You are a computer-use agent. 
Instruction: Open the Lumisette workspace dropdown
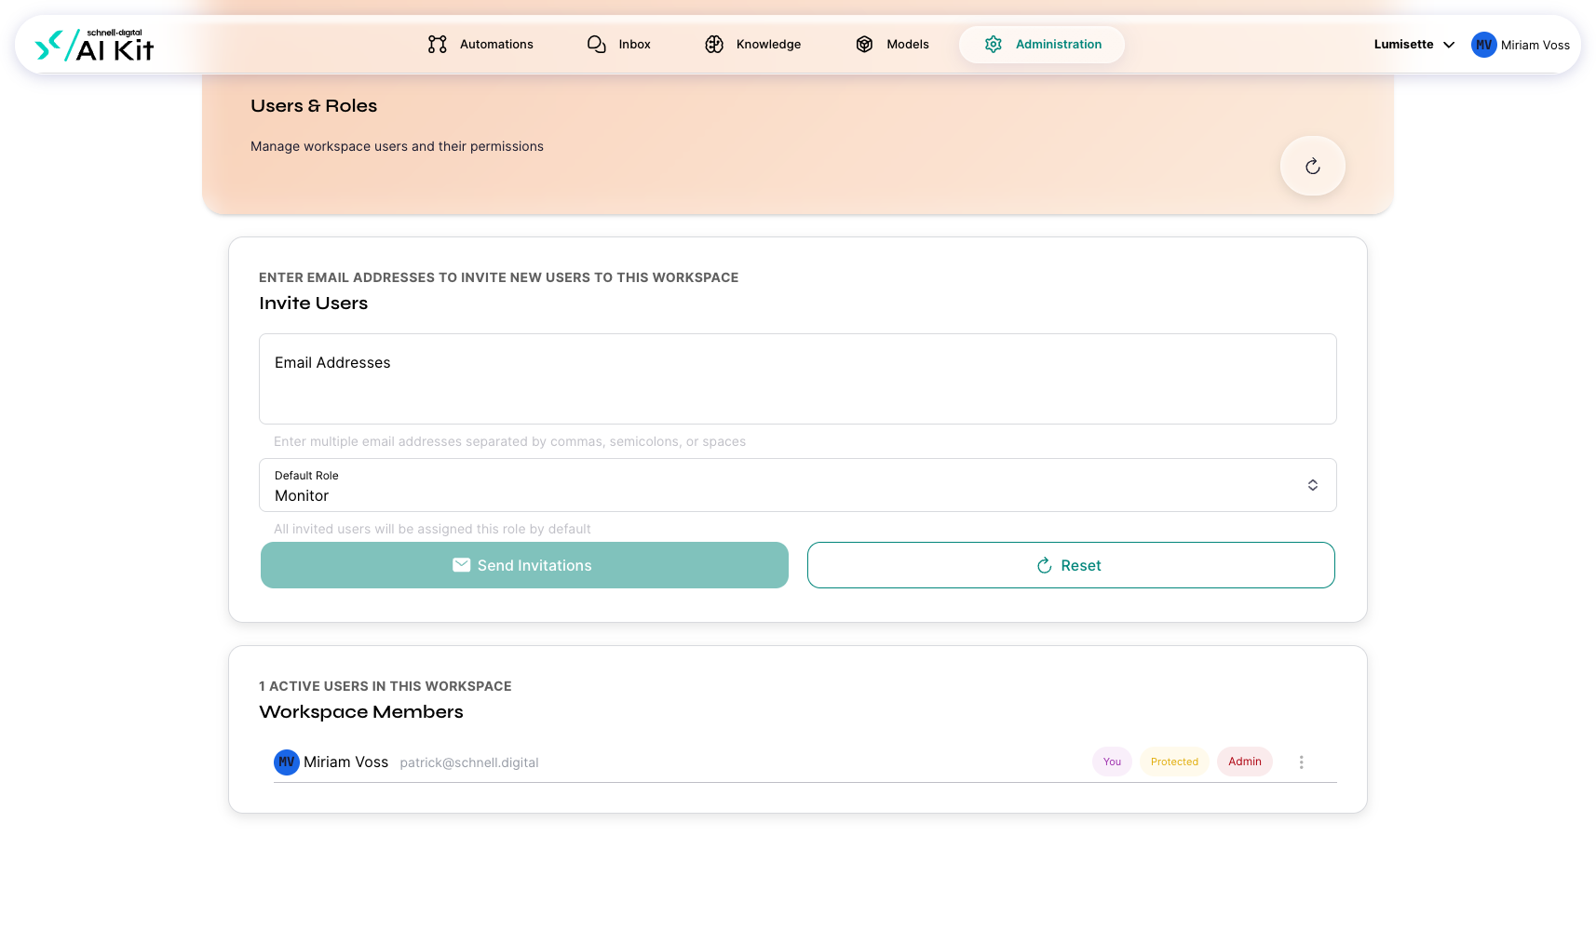(x=1413, y=45)
